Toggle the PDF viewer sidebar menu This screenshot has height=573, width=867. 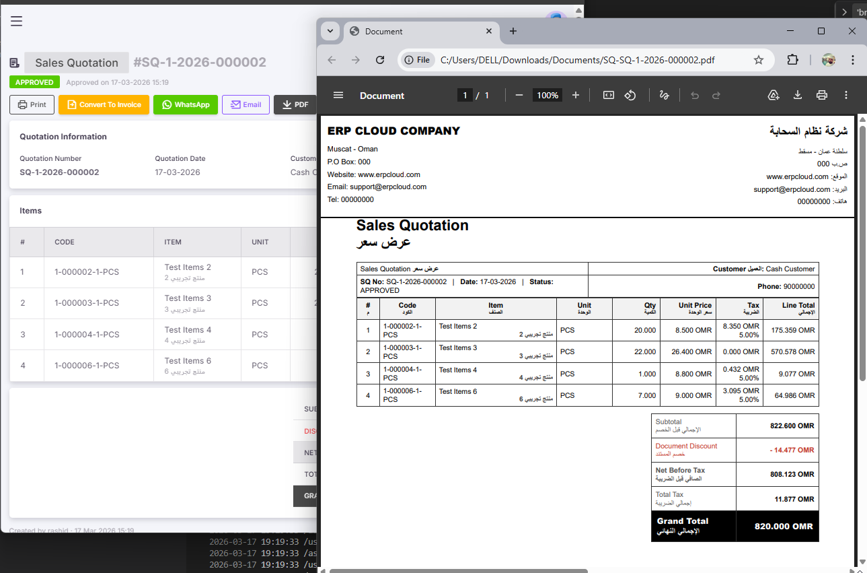338,96
